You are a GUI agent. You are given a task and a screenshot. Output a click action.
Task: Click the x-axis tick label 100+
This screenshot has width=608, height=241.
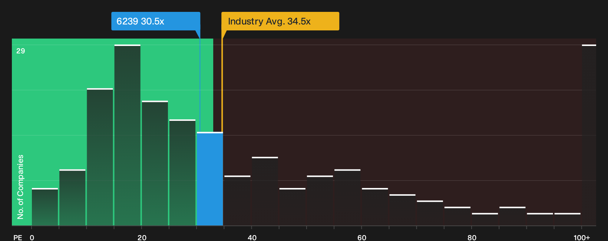coord(582,238)
